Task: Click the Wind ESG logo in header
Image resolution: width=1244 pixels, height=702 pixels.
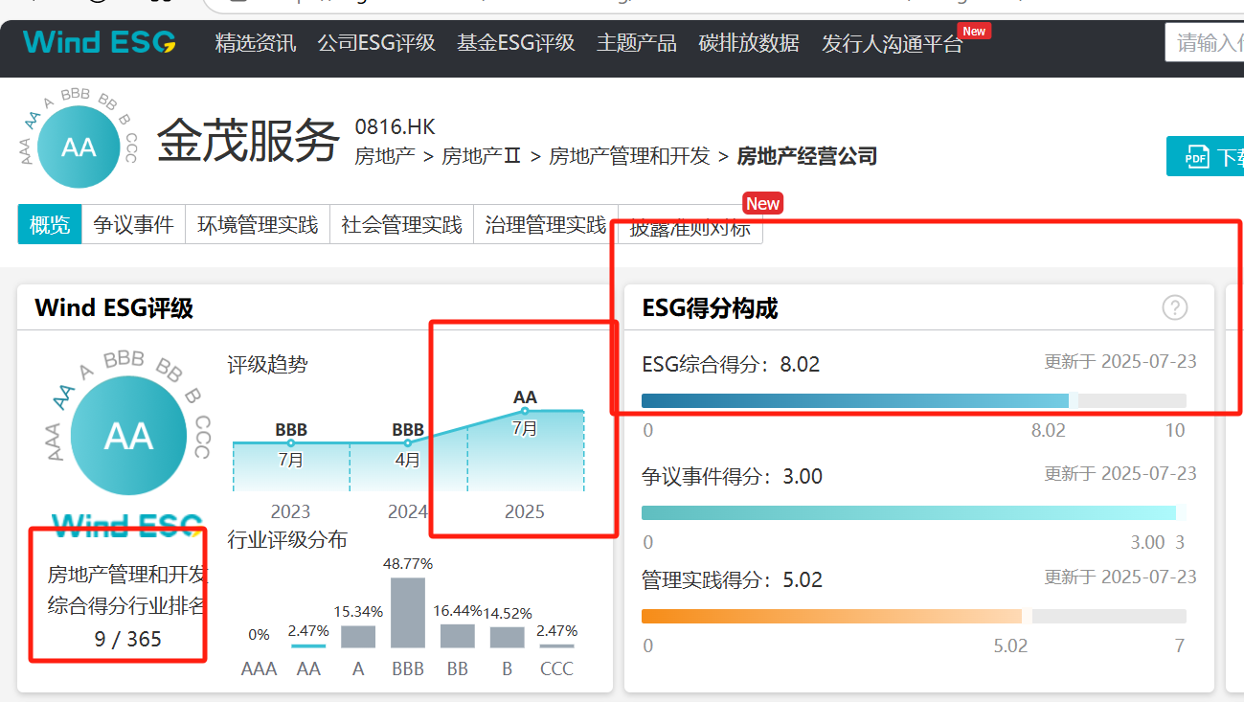Action: [99, 42]
